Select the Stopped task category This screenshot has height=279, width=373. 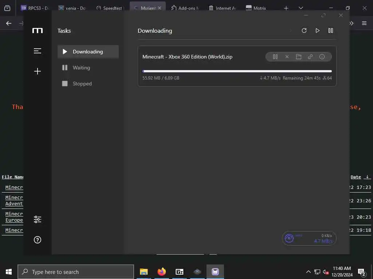[88, 84]
